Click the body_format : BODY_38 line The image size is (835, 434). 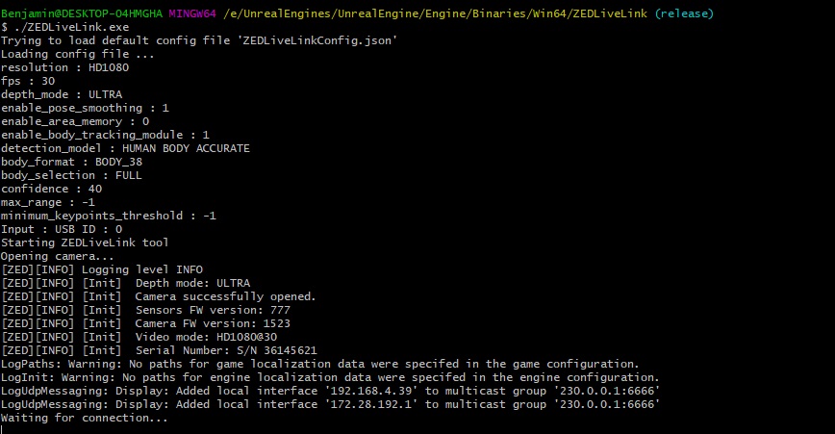tap(72, 162)
